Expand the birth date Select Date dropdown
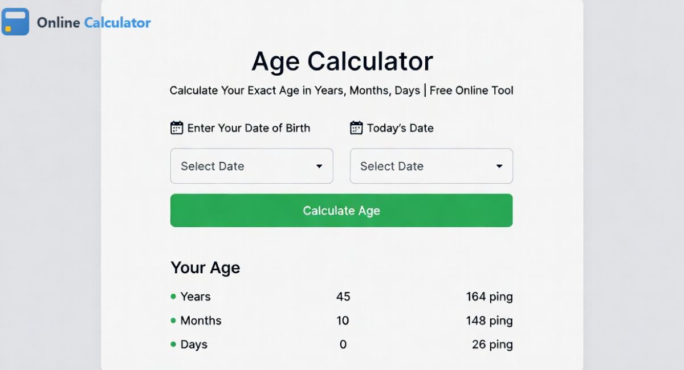This screenshot has width=684, height=370. [x=251, y=166]
